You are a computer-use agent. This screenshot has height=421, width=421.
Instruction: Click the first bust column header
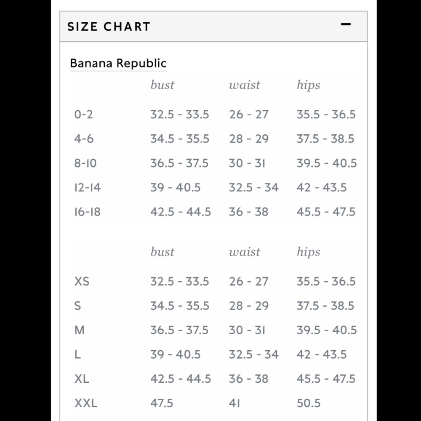click(162, 85)
